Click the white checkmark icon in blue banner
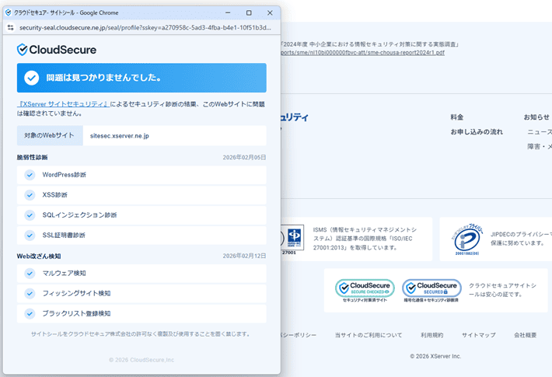The width and height of the screenshot is (552, 377). pyautogui.click(x=32, y=78)
